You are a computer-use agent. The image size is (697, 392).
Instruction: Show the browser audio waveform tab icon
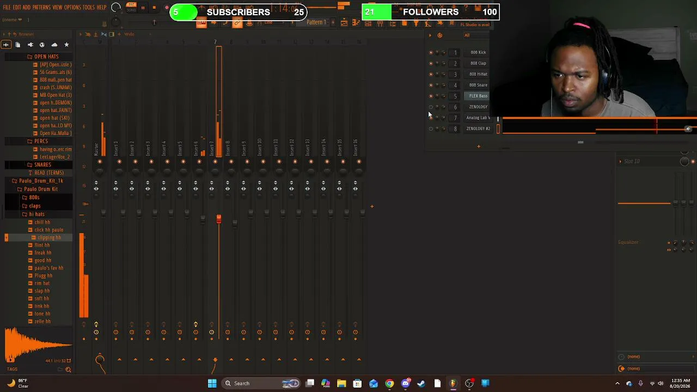pyautogui.click(x=6, y=45)
